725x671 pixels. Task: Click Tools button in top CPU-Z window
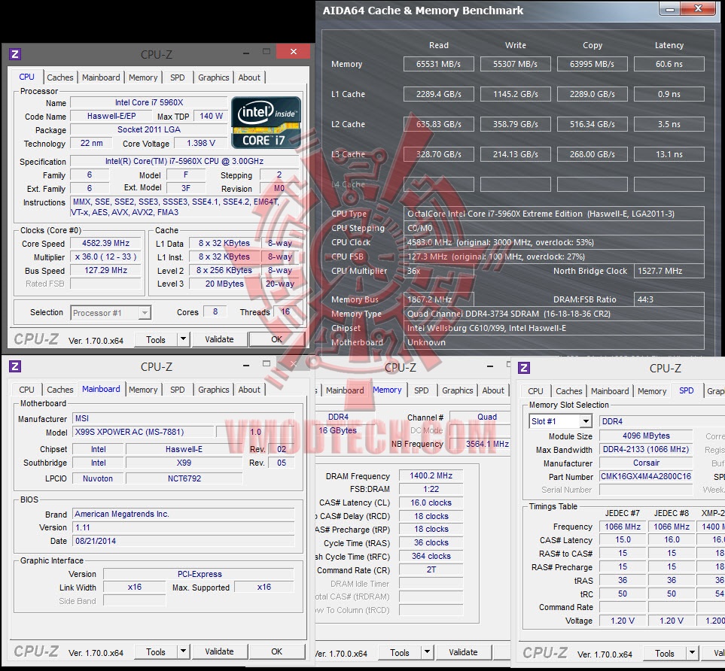pos(155,340)
